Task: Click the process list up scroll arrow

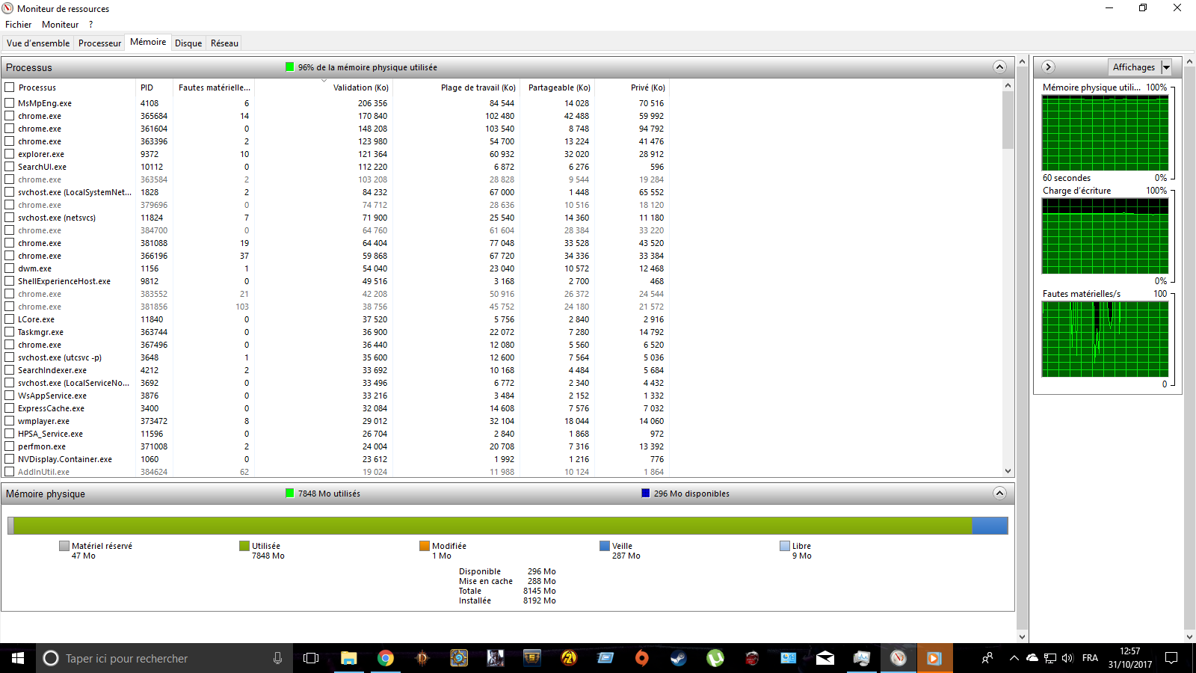Action: point(1008,85)
